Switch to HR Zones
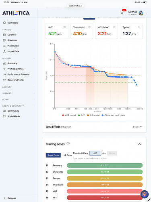This screenshot has width=151, height=202. point(68,155)
